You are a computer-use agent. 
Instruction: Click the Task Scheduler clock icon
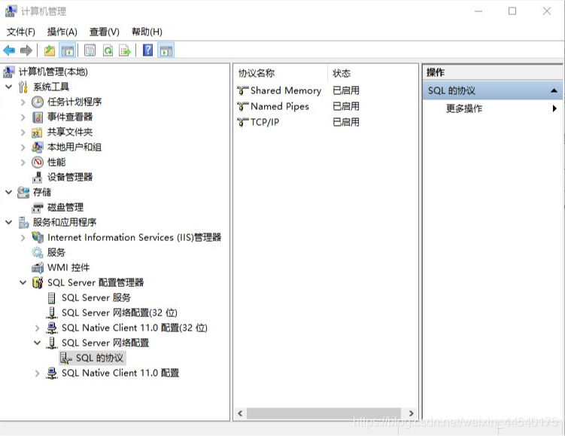(x=38, y=102)
